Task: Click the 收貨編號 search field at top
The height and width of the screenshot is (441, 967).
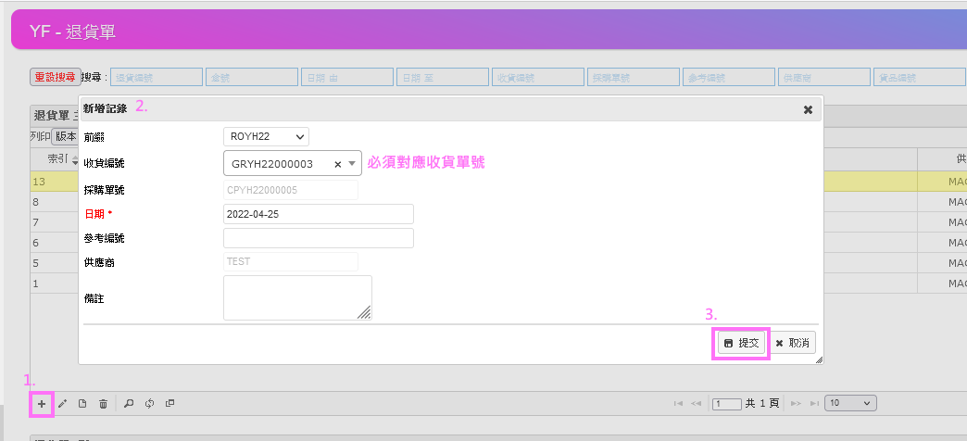Action: (x=538, y=77)
